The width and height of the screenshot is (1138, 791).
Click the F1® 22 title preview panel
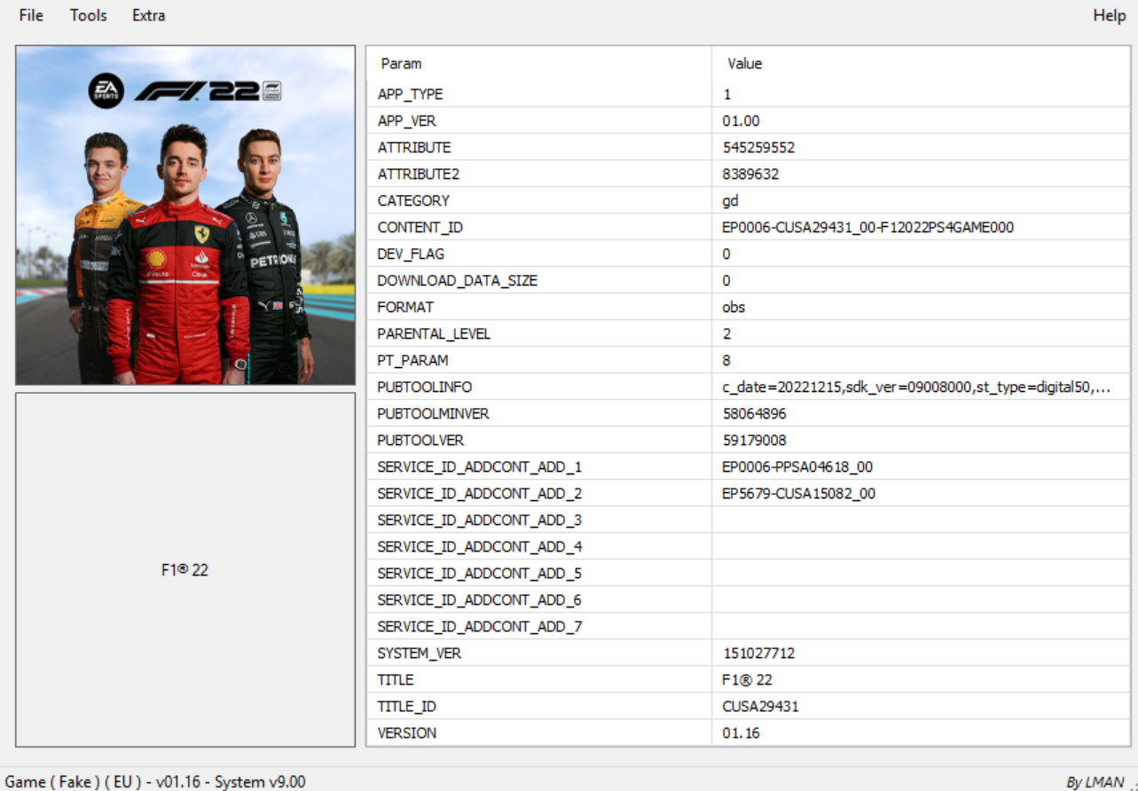[x=185, y=570]
